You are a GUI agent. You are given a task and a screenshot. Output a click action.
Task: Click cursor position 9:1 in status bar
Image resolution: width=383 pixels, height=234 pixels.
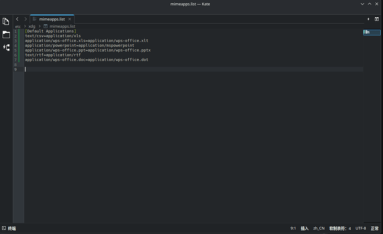click(x=293, y=228)
